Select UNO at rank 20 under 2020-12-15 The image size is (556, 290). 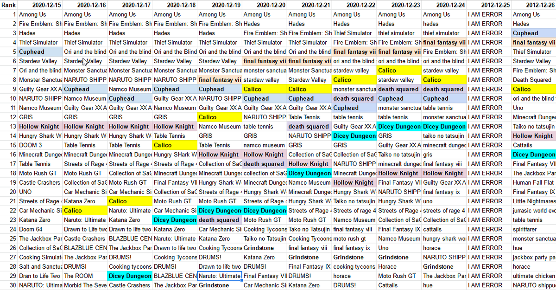click(40, 192)
